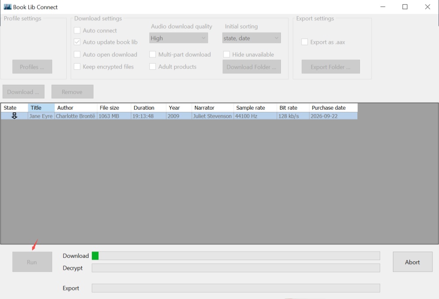Click the Juliet Stevenson narrator cell
The height and width of the screenshot is (299, 439).
(x=213, y=116)
